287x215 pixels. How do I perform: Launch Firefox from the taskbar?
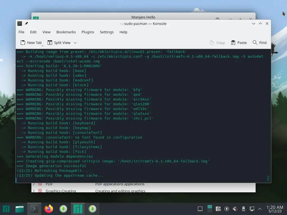click(49, 209)
